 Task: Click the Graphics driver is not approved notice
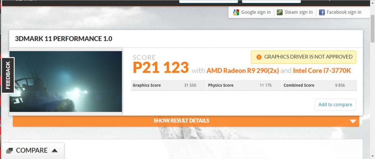(304, 57)
